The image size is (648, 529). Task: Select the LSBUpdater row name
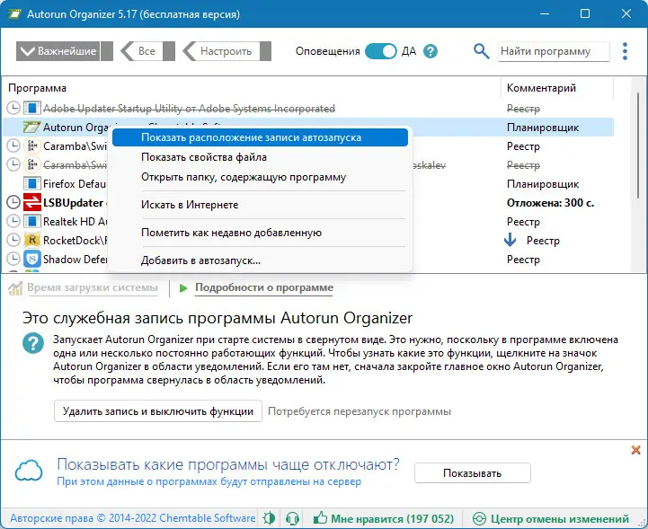[x=73, y=202]
